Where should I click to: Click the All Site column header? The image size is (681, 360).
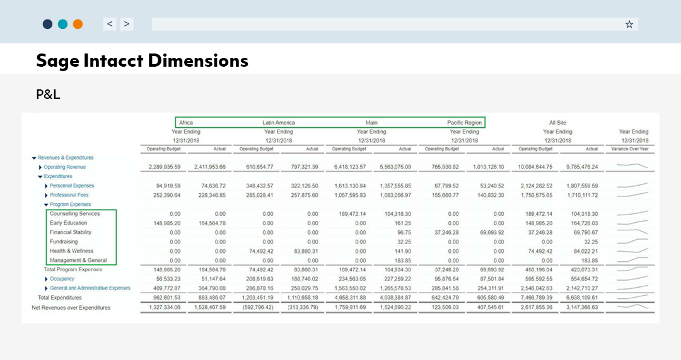click(557, 123)
